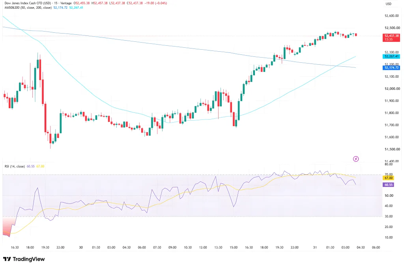This screenshot has height=267, width=404.
Task: Click the 52,500.00 price axis label
Action: coord(392,28)
